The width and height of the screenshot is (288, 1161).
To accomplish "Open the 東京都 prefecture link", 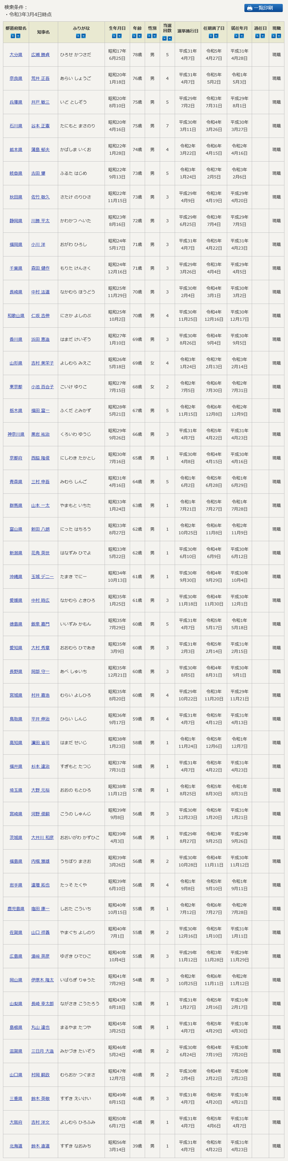I will [16, 387].
